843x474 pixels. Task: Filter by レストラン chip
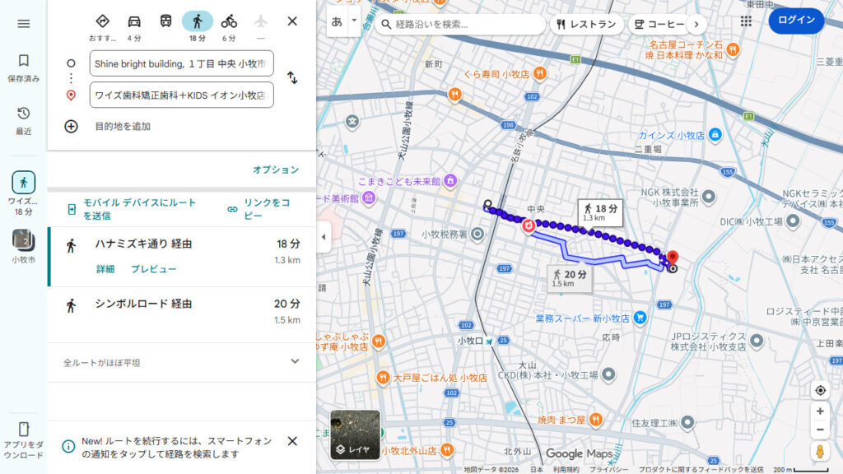pos(586,24)
